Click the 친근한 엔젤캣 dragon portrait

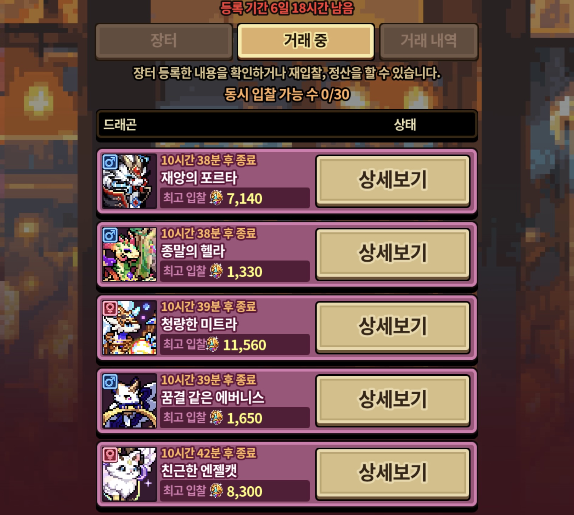129,474
